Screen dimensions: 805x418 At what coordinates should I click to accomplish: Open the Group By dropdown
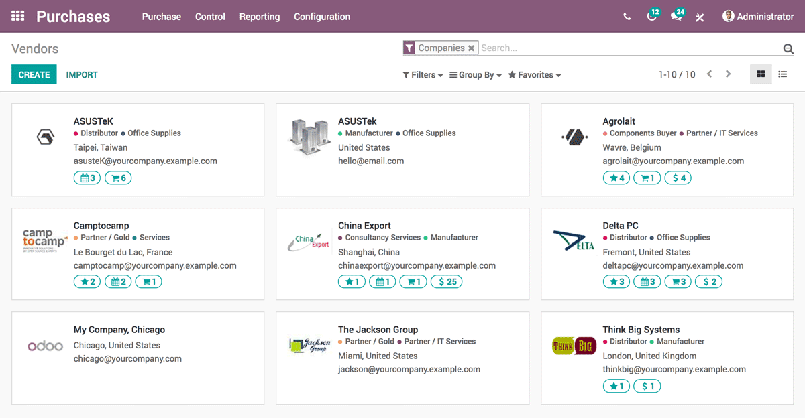(475, 74)
